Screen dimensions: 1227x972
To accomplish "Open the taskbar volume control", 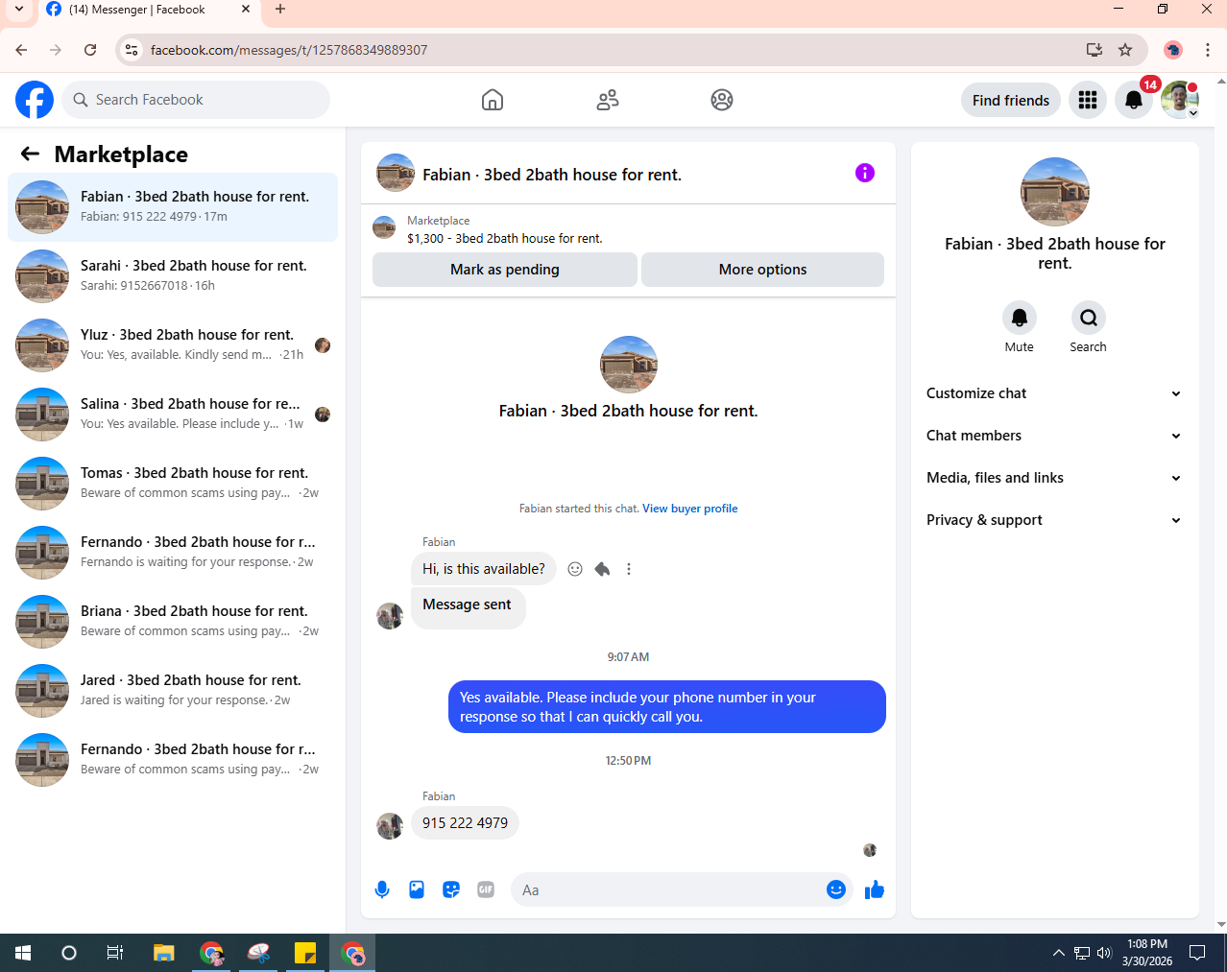I will [1104, 953].
